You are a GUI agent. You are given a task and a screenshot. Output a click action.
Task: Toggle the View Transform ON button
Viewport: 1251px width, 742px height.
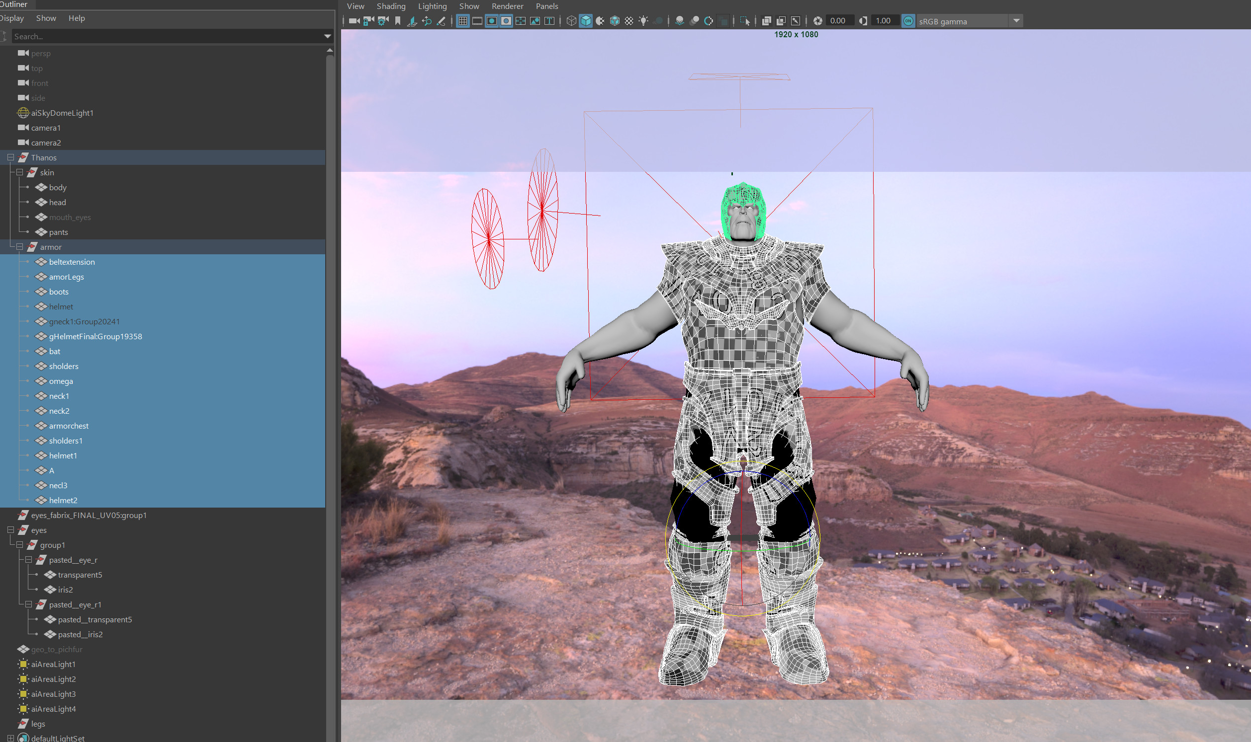[908, 21]
